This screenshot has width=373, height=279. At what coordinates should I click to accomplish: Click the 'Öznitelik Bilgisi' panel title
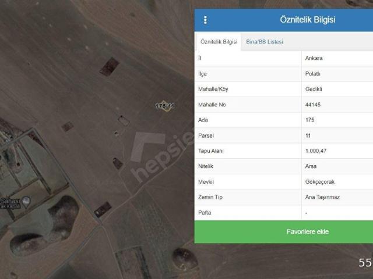coord(307,20)
